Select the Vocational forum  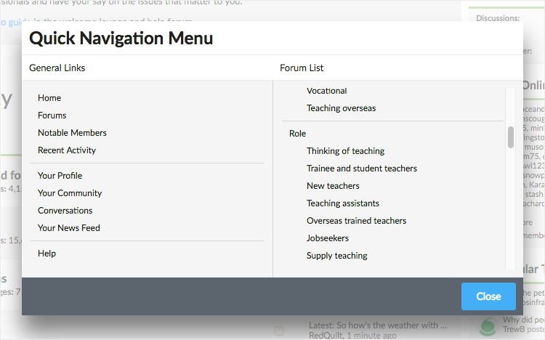point(326,91)
